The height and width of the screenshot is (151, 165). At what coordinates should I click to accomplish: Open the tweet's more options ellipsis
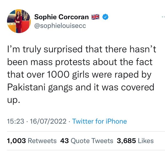click(163, 17)
